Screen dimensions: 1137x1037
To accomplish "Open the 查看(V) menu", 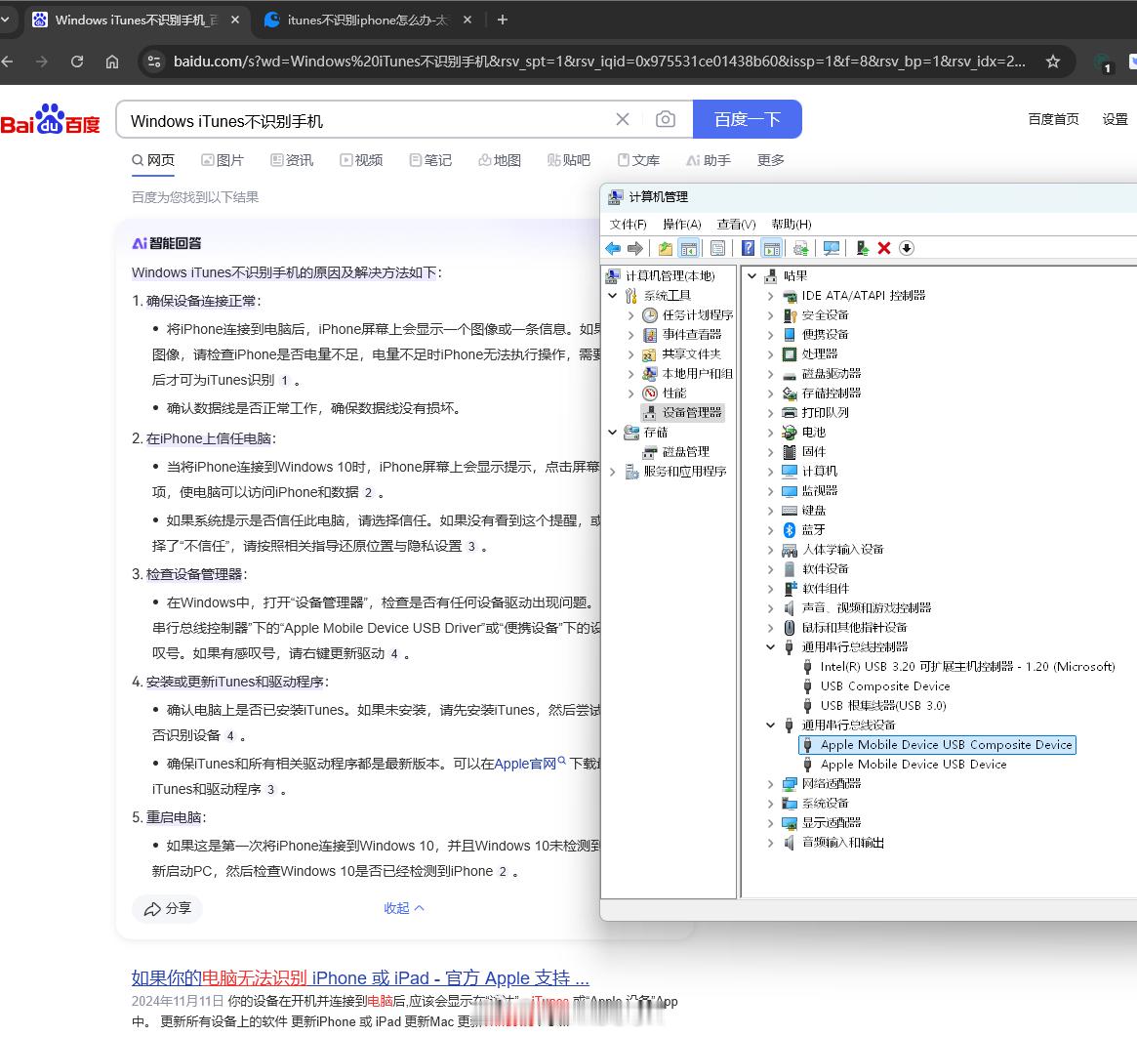I will (736, 225).
